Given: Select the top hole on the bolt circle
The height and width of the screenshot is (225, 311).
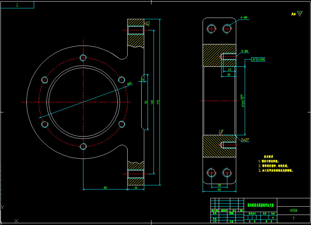Looking at the screenshot, I should [x=83, y=57].
